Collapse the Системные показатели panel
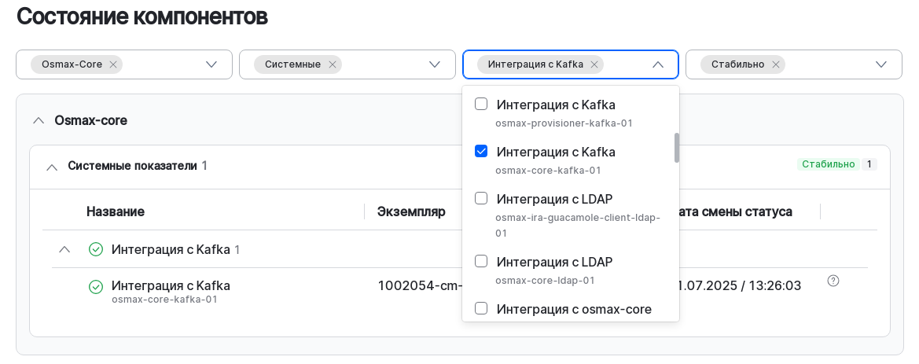 pos(52,167)
